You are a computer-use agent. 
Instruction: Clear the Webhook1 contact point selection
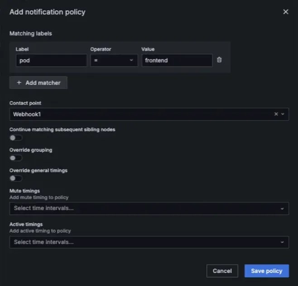(x=276, y=114)
